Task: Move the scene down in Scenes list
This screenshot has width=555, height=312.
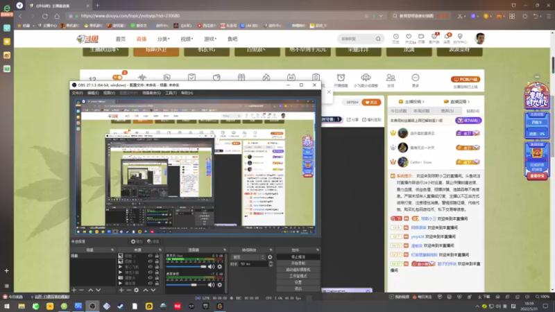Action: [x=99, y=290]
